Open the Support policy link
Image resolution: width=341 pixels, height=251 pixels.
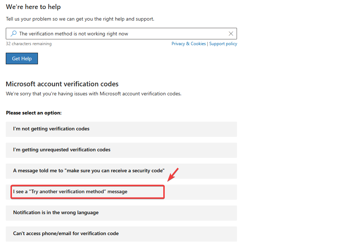pos(223,44)
